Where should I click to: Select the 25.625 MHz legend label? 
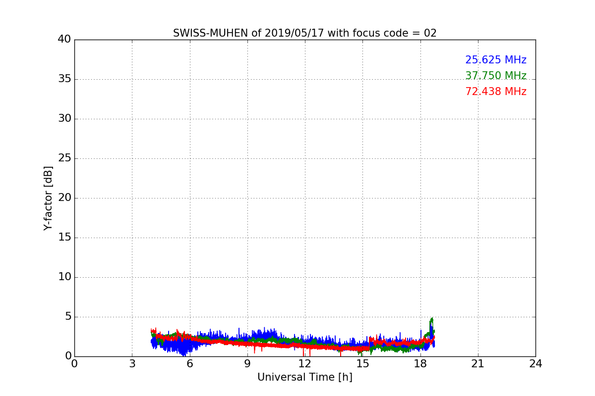496,60
